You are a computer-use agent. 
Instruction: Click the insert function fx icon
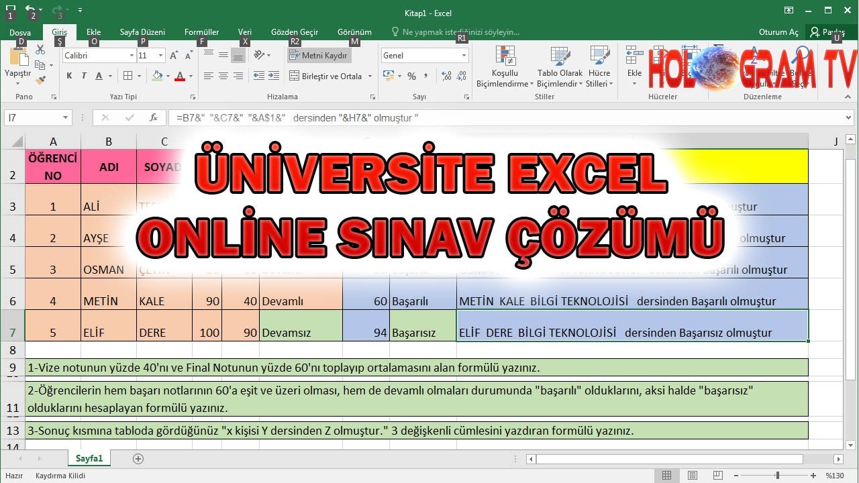[x=154, y=117]
